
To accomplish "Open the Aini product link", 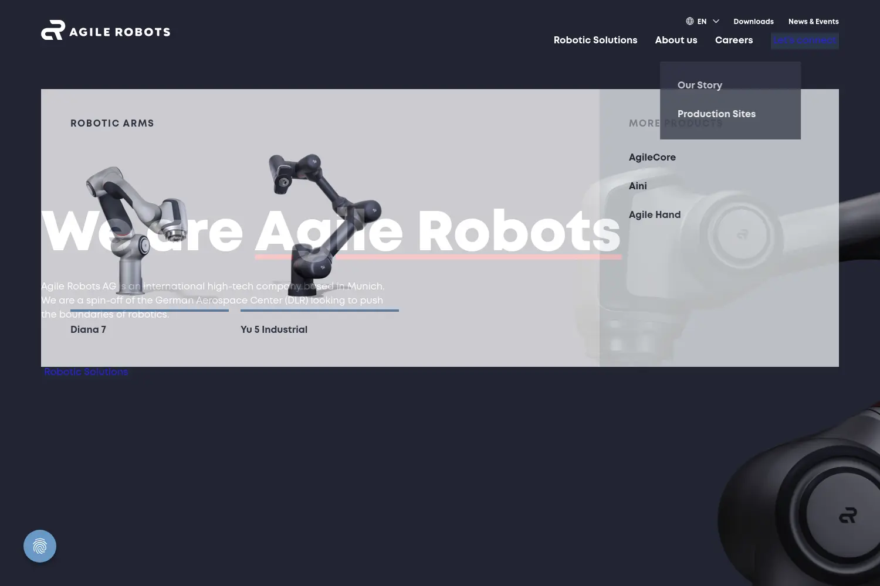I will (x=638, y=186).
